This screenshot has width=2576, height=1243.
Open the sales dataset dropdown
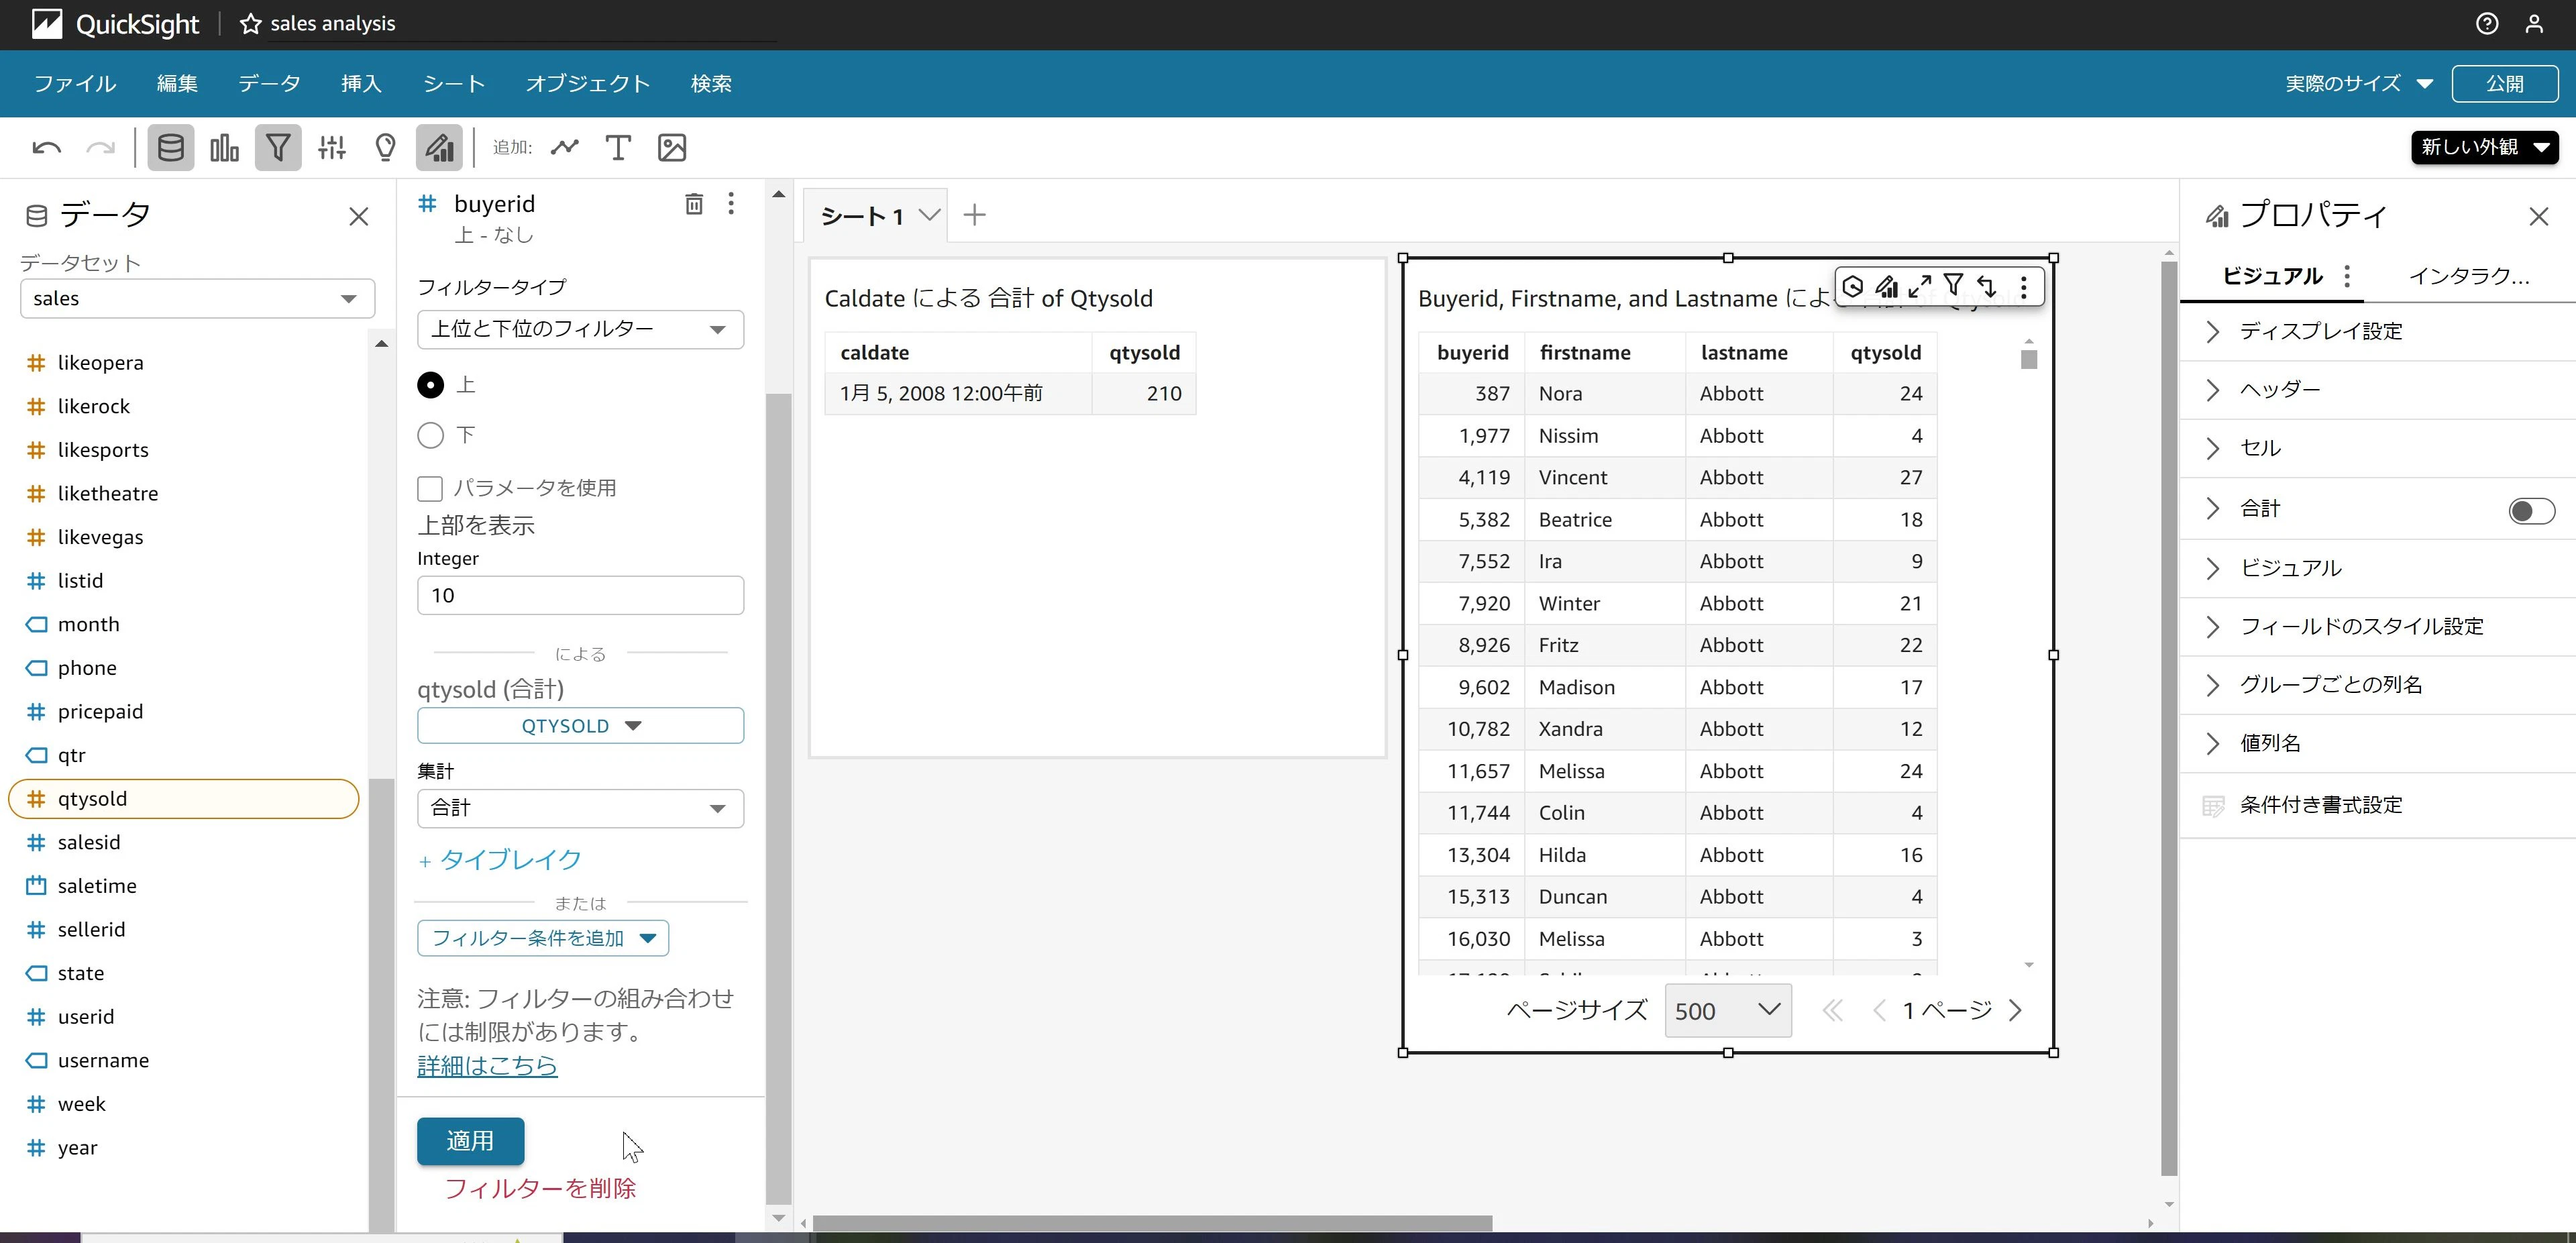[x=197, y=298]
